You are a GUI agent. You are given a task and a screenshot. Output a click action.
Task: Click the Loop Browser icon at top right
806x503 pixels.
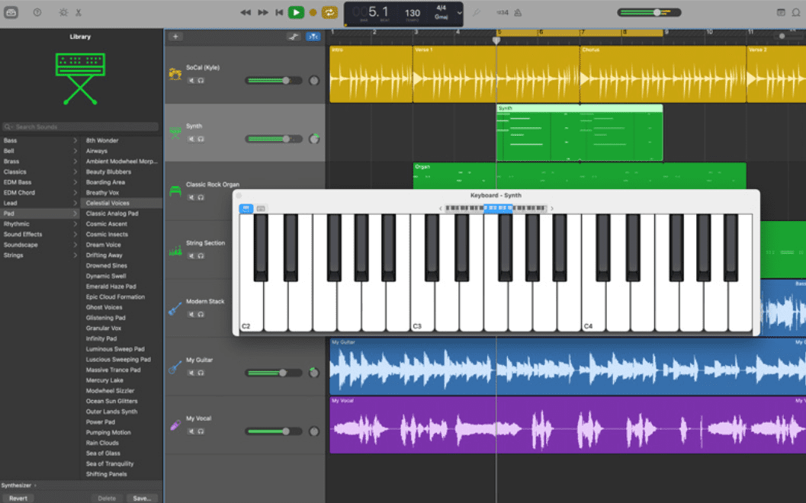point(797,12)
